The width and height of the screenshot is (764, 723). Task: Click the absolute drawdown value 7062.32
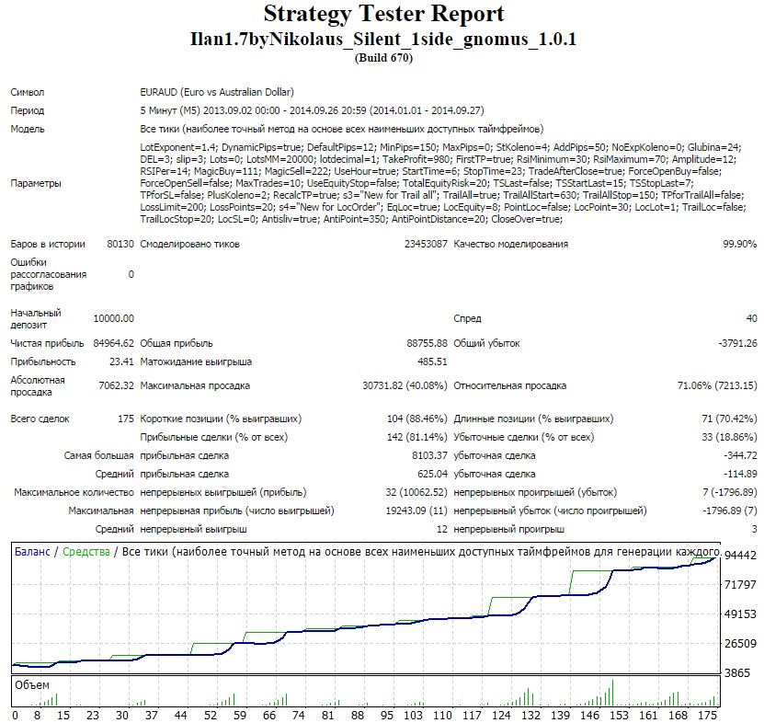coord(116,385)
